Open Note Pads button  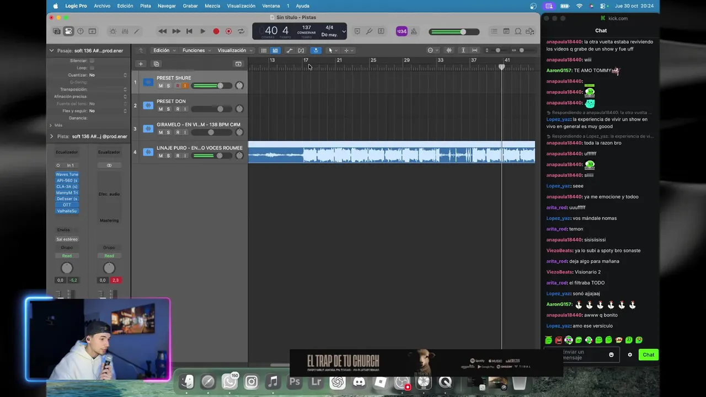tap(506, 31)
